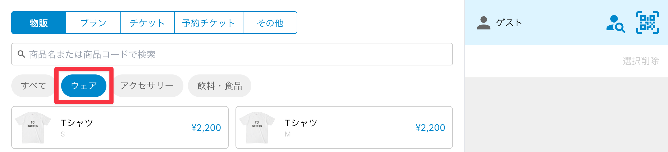
Task: Select the その他 tab
Action: point(270,23)
